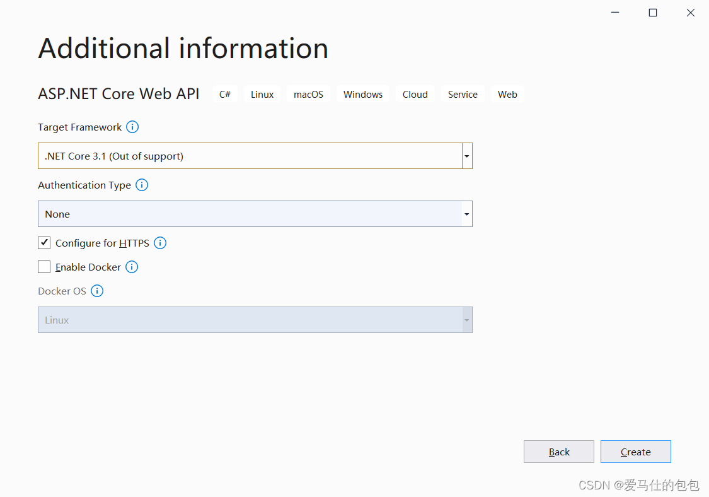This screenshot has height=497, width=709.
Task: Click the Configure for HTTPS label text
Action: 102,243
